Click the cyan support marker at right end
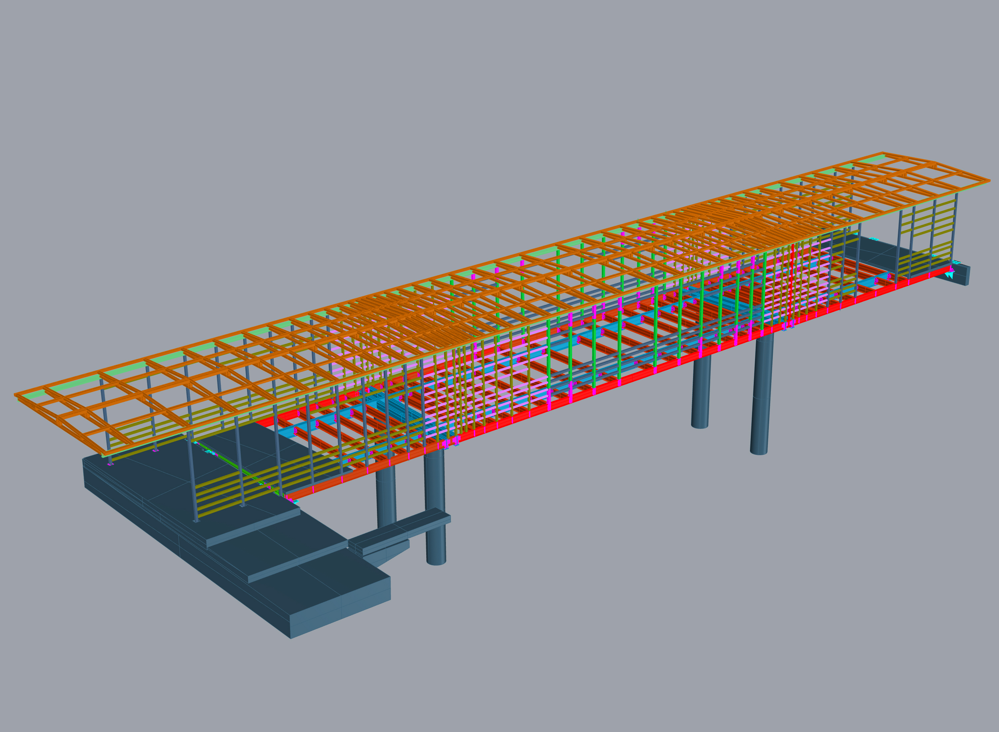The width and height of the screenshot is (999, 732). pyautogui.click(x=949, y=275)
